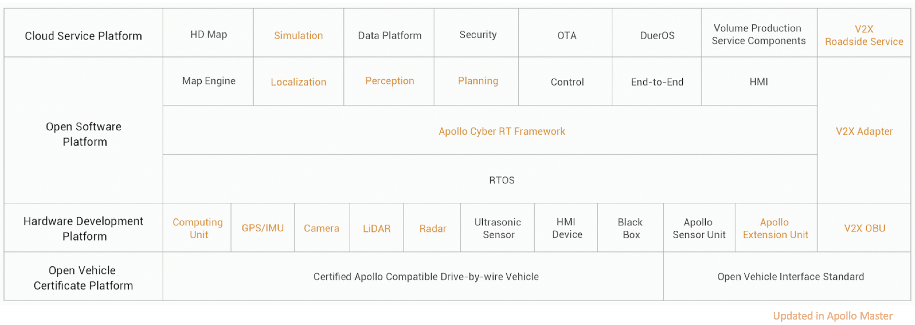Screen dimensions: 915x325
Task: Select Open Vehicle Interface Standard cell
Action: point(790,277)
